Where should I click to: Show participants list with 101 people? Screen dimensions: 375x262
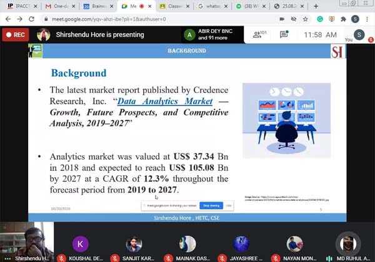point(259,34)
